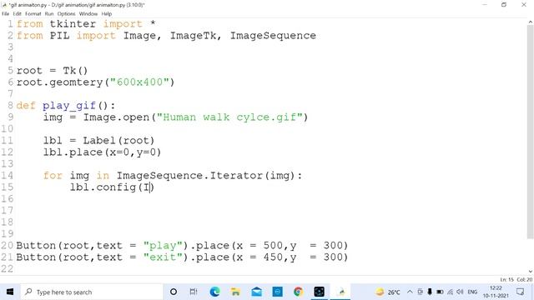
Task: Click "Image.open" on line 9
Action: pyautogui.click(x=117, y=117)
